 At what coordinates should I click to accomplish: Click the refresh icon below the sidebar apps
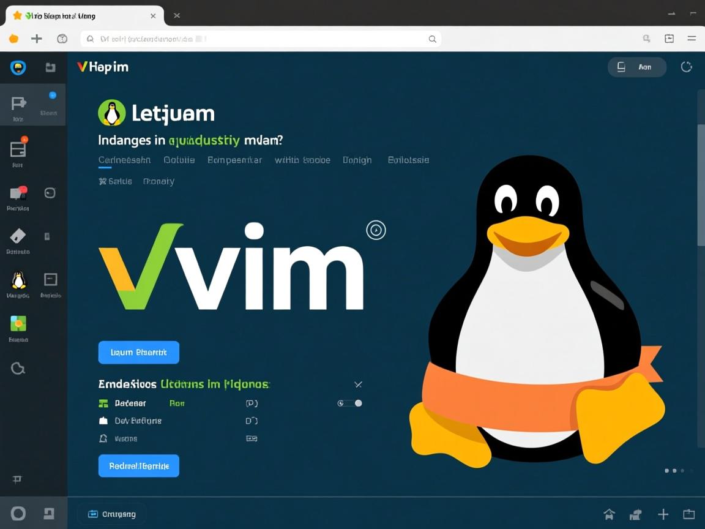[x=18, y=368]
